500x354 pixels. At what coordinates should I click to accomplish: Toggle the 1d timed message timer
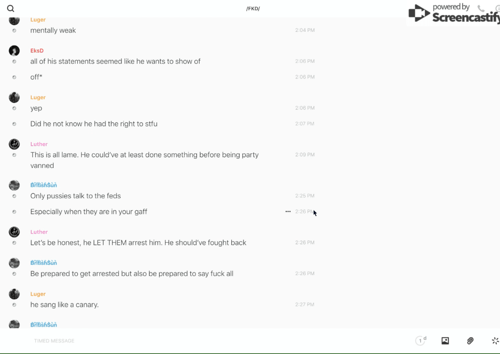pos(421,341)
